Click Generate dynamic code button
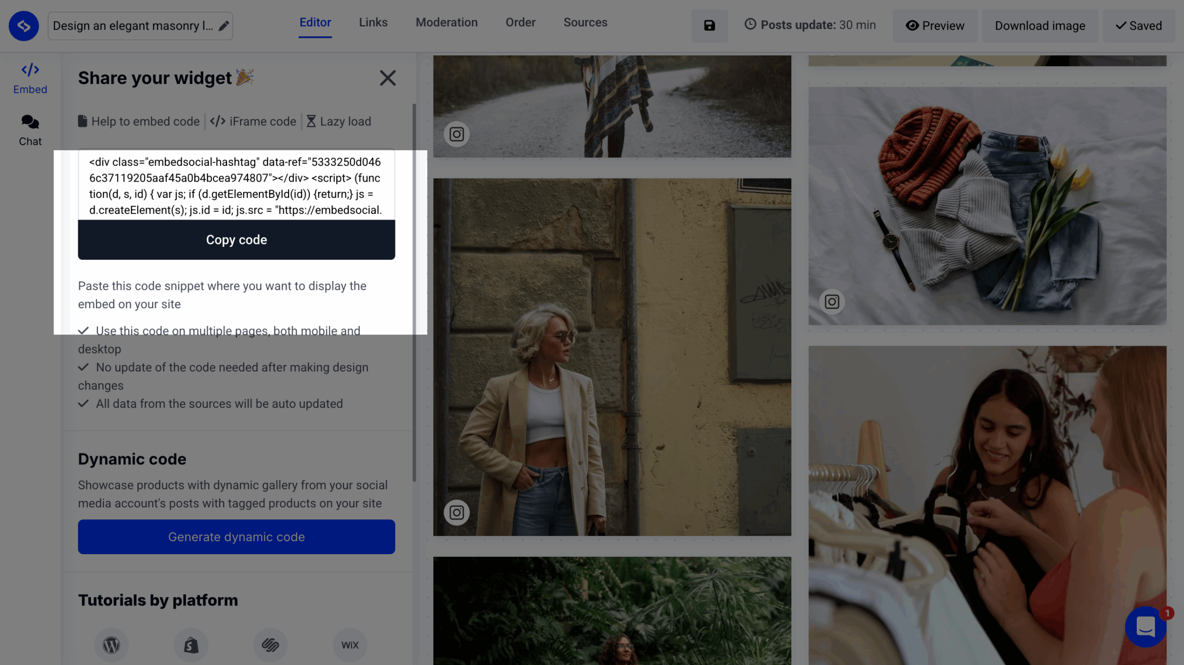1184x665 pixels. (236, 537)
